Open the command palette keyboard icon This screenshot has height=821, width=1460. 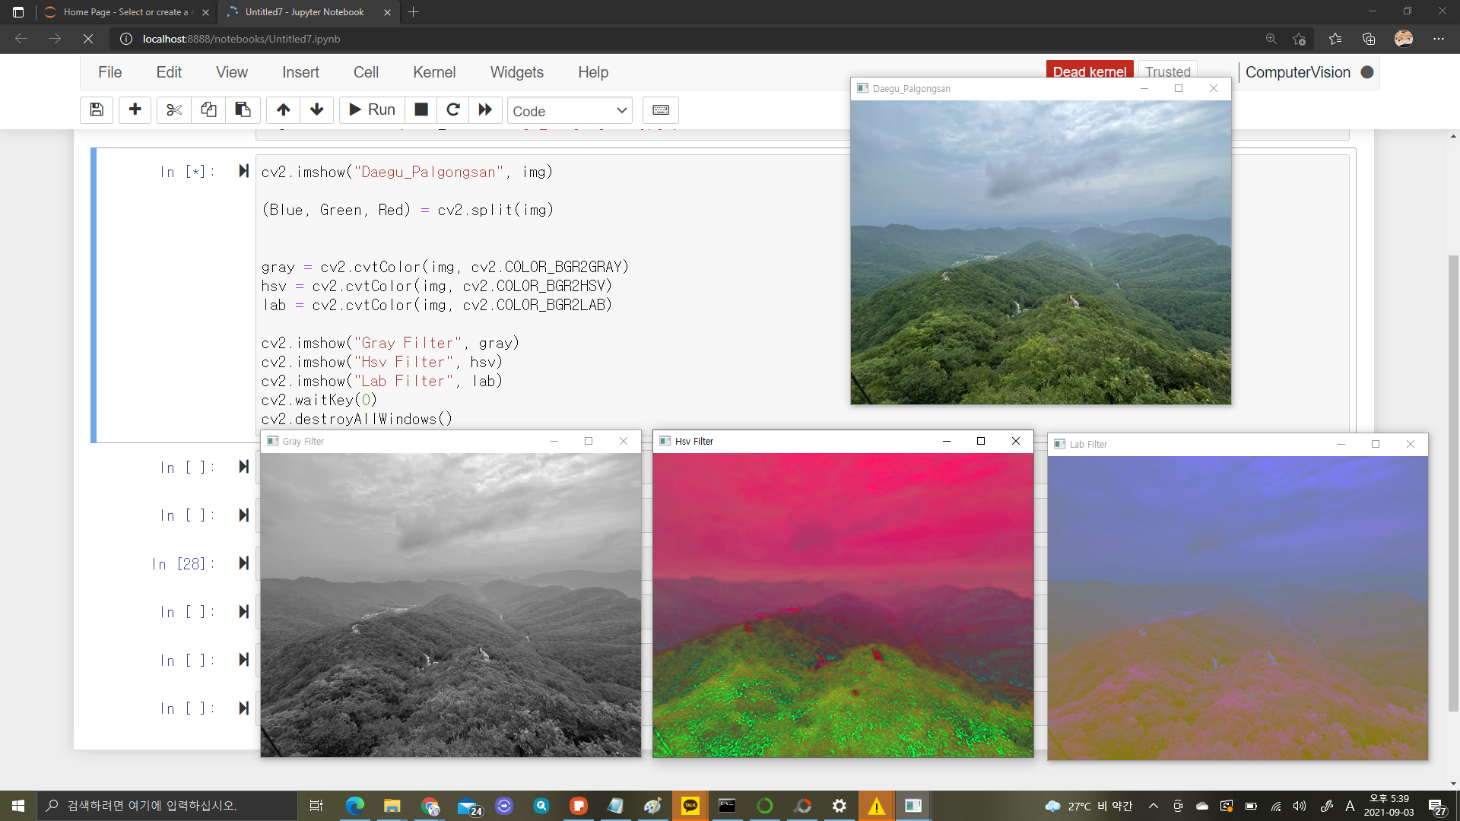660,110
